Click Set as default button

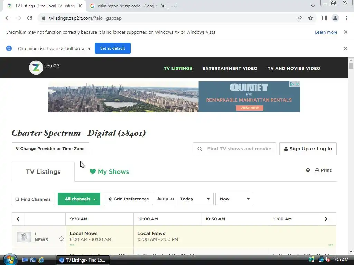(x=113, y=48)
